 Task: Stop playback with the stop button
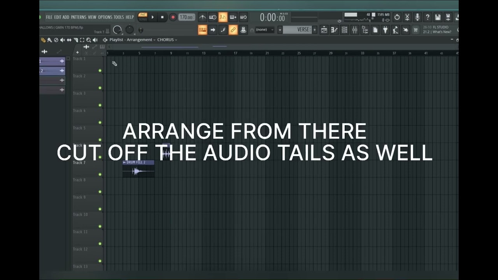click(x=162, y=17)
